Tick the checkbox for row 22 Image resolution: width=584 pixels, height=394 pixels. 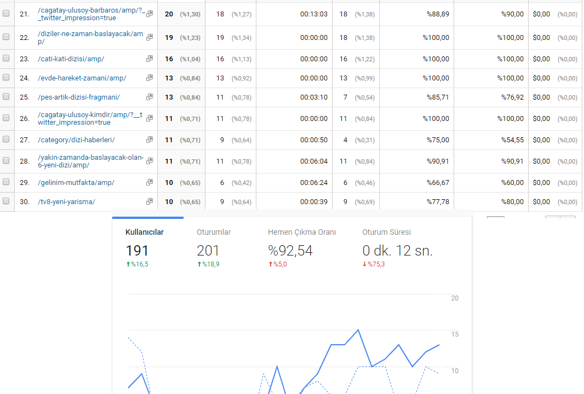6,37
